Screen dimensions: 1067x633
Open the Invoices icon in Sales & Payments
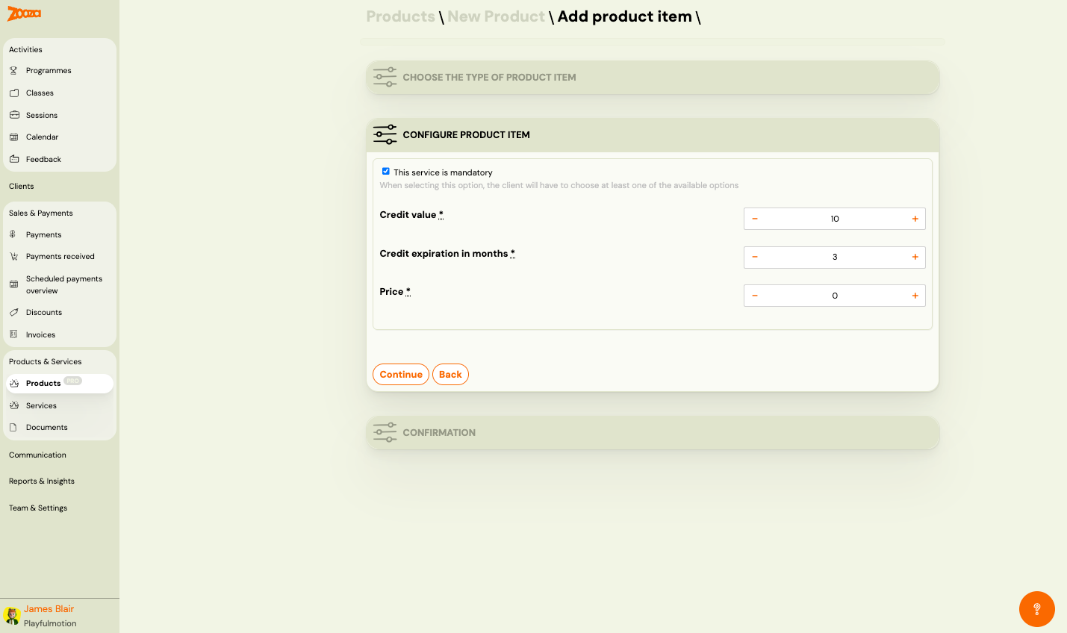tap(13, 334)
